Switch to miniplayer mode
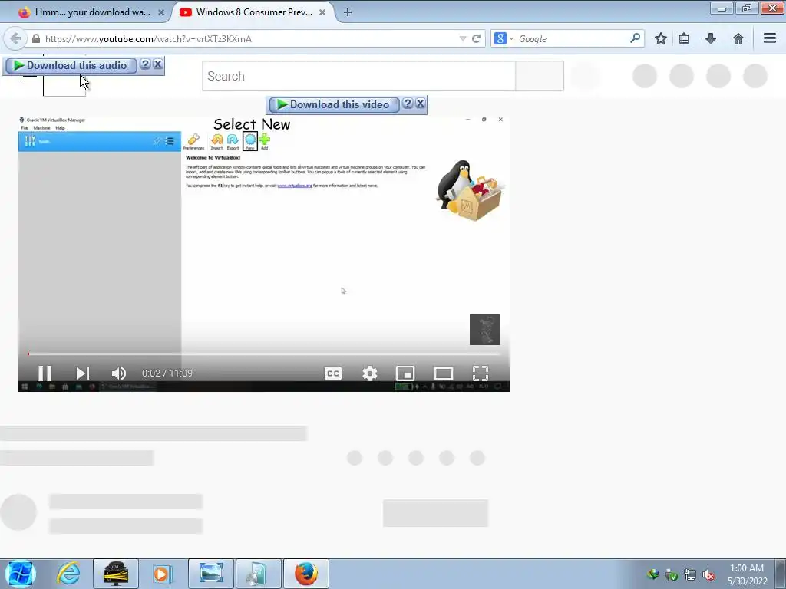The height and width of the screenshot is (589, 786). 405,373
